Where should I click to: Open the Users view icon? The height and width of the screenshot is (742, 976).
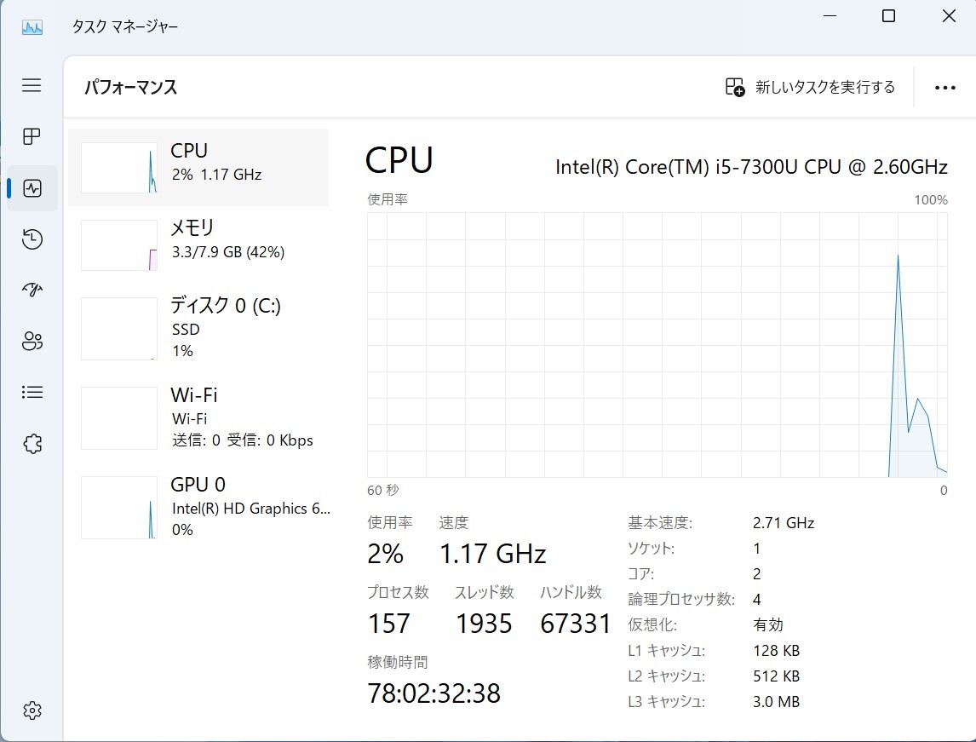click(x=32, y=341)
